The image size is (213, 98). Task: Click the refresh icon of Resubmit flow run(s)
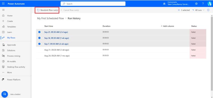point(38,10)
